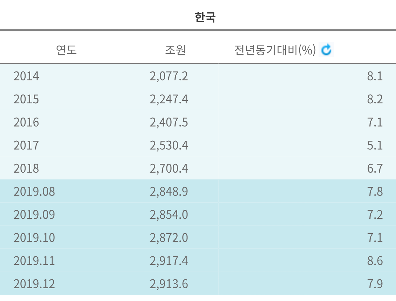Click the 8.6 percentage in 2019.11 row
The image size is (396, 301).
tap(375, 261)
